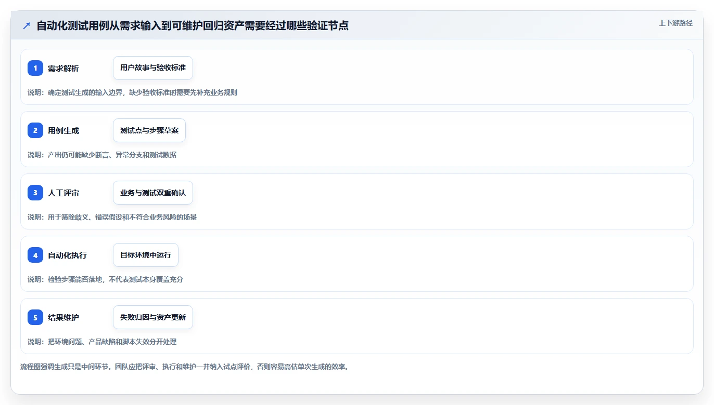714x405 pixels.
Task: Click the step 1 number badge
Action: (x=35, y=68)
